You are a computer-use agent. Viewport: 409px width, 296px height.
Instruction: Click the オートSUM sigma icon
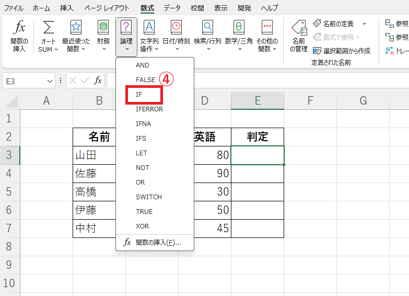[48, 27]
